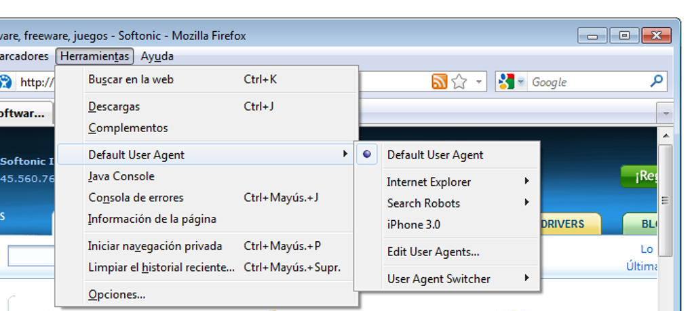
Task: Open the address bar history dropdown arrow
Action: pyautogui.click(x=479, y=82)
